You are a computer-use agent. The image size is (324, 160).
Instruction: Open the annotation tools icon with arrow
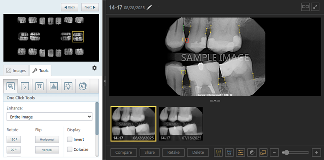tap(25, 86)
